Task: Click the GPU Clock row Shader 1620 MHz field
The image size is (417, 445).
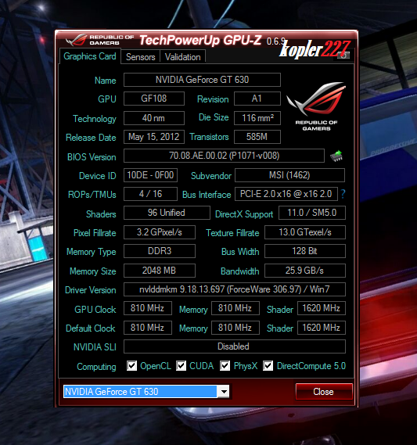Action: 322,308
